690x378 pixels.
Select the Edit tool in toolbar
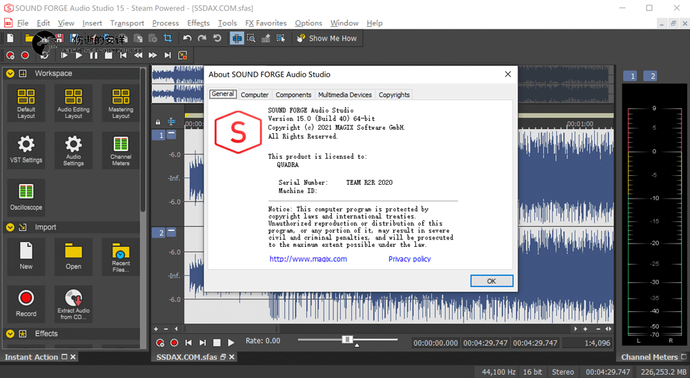click(x=237, y=39)
